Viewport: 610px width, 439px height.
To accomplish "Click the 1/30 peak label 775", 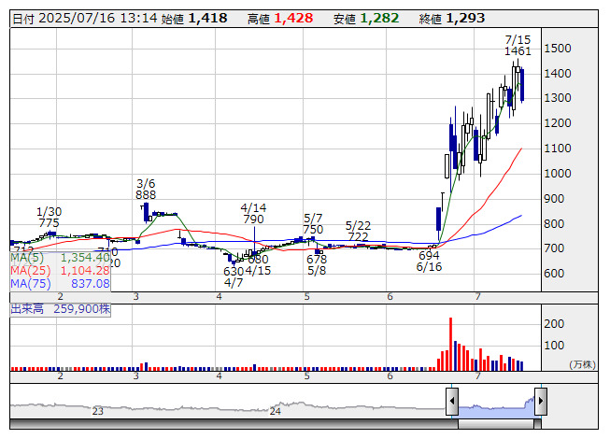I will point(49,223).
